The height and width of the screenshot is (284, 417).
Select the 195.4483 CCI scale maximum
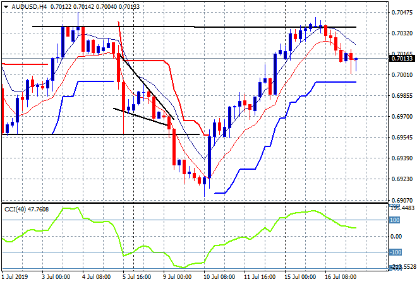click(402, 208)
